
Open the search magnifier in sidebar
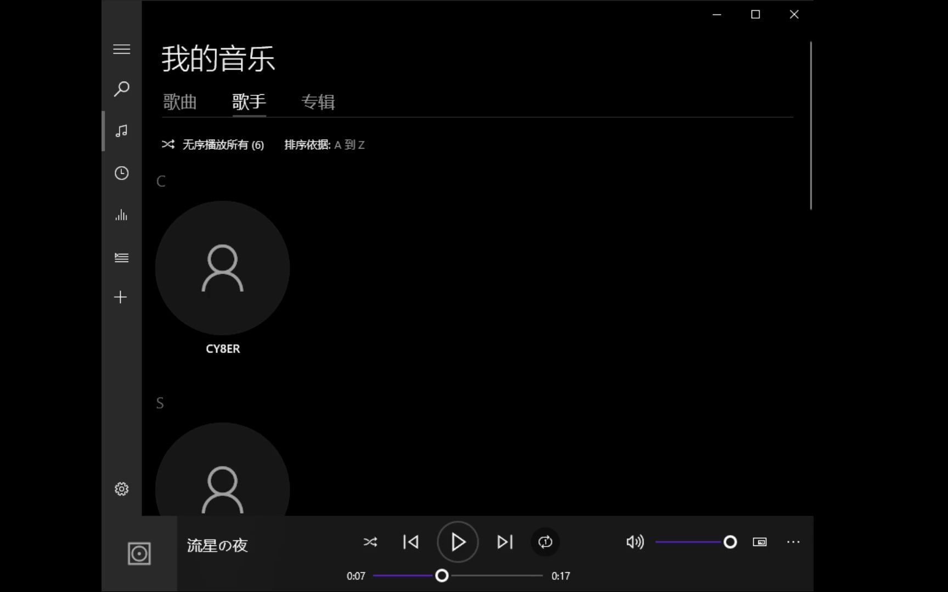(x=121, y=89)
